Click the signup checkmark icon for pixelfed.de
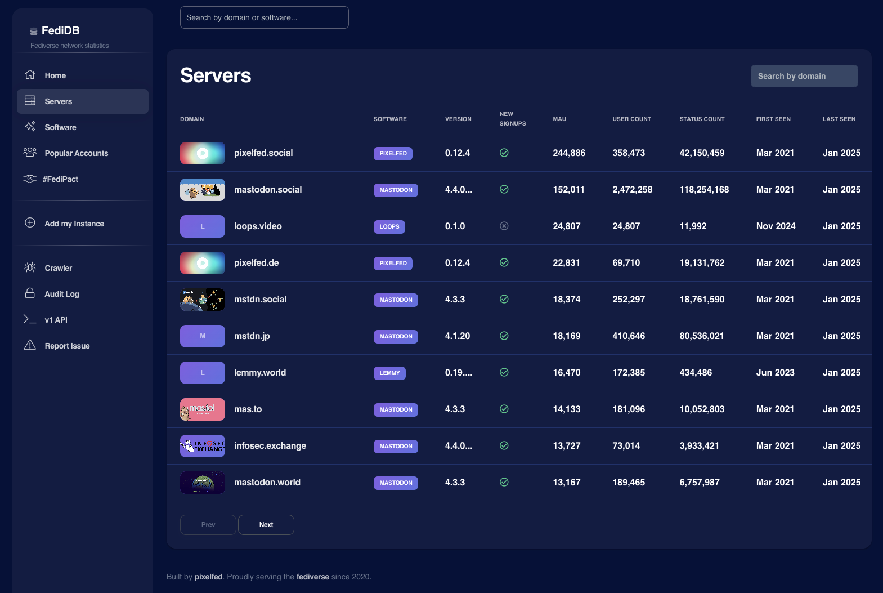 point(504,262)
